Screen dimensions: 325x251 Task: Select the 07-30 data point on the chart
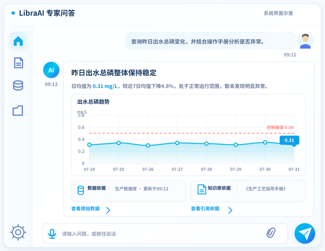click(265, 142)
